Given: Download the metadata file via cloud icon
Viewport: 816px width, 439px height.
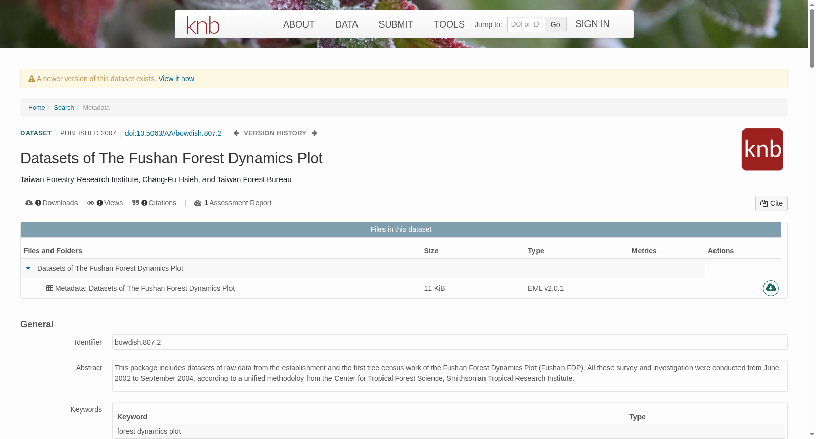Looking at the screenshot, I should (x=771, y=288).
